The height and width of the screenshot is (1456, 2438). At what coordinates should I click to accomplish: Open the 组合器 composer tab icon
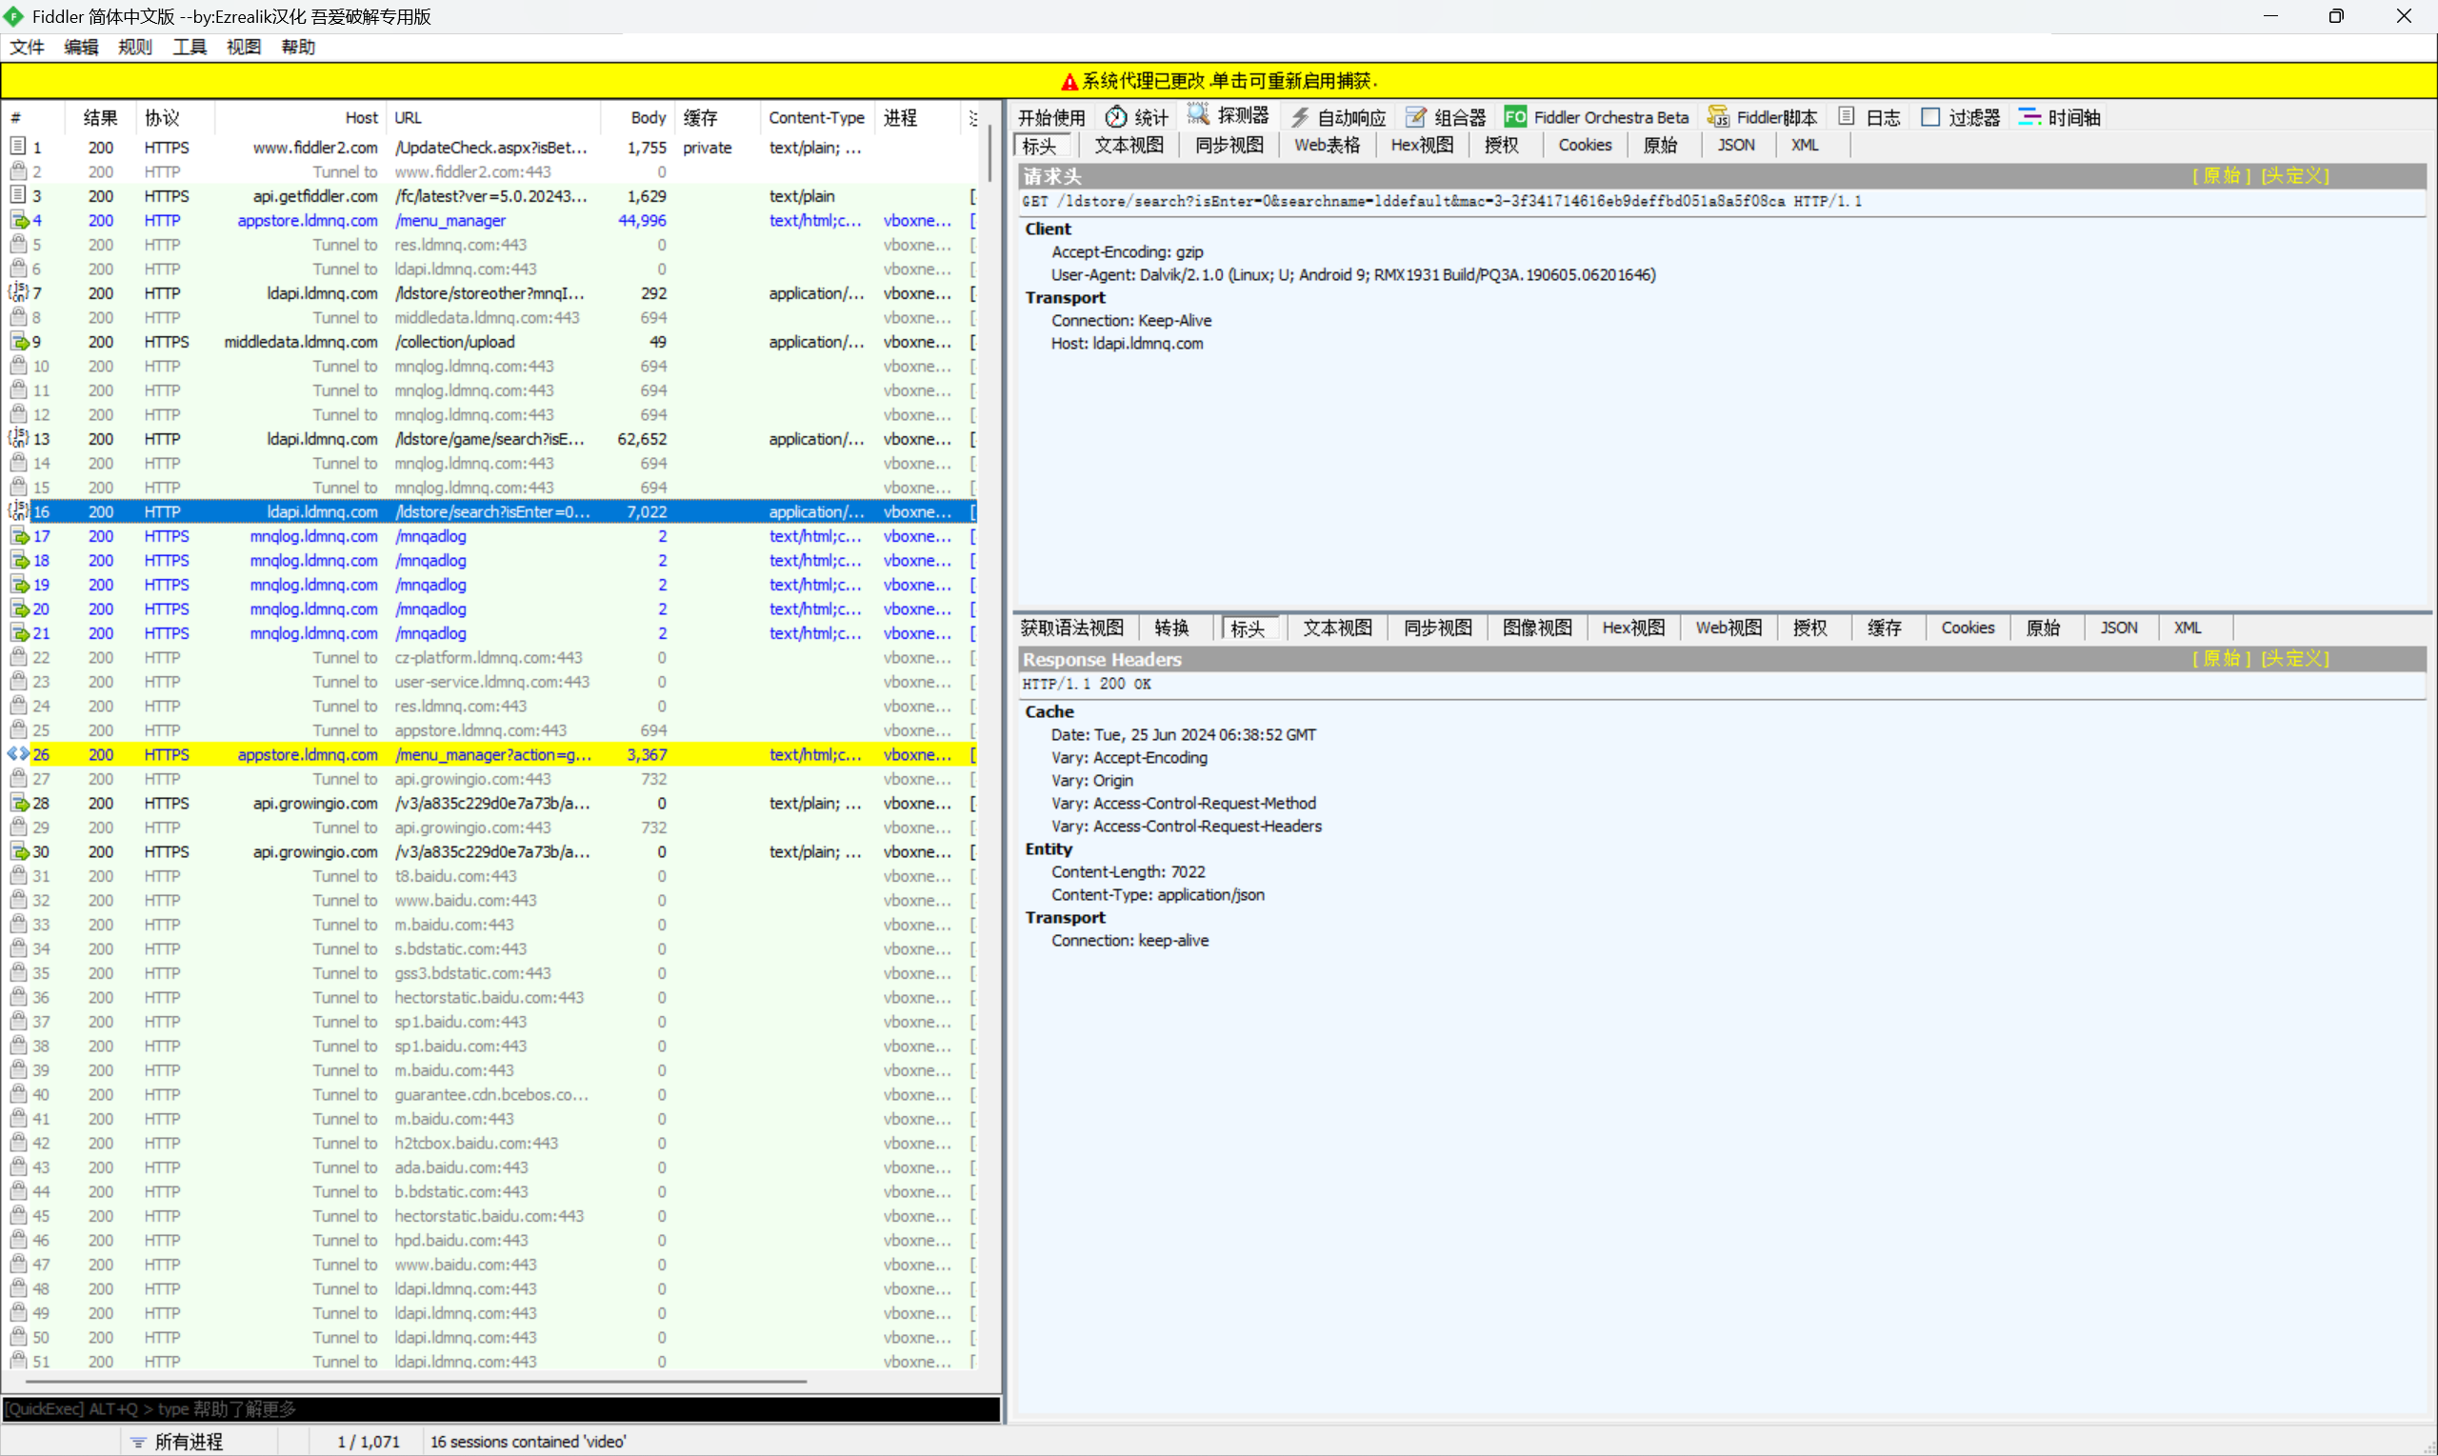pyautogui.click(x=1415, y=117)
